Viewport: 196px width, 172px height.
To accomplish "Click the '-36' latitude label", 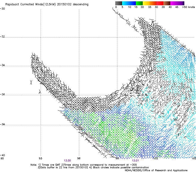I will pos(2,94).
